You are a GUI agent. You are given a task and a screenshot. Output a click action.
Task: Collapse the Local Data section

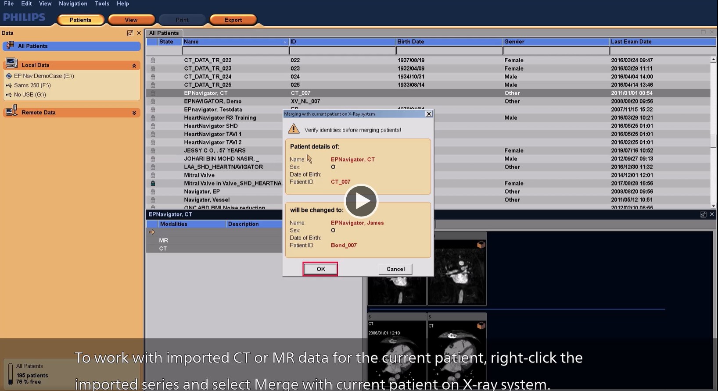point(134,65)
